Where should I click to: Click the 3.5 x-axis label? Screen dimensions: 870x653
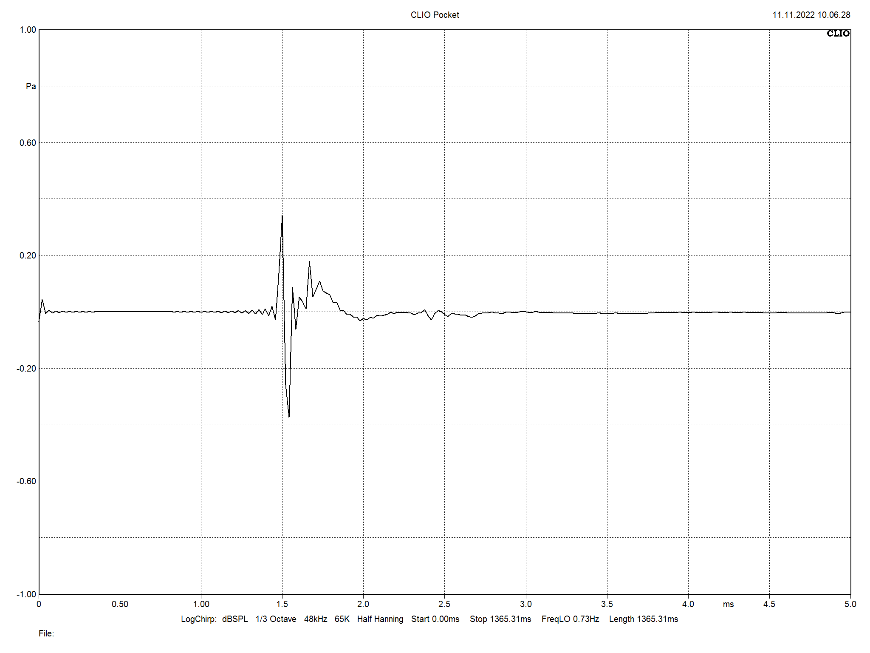[607, 604]
